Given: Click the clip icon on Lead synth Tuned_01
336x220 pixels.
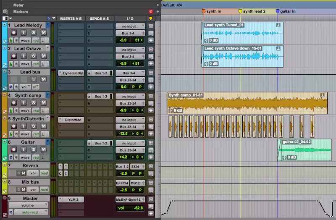Looking at the screenshot, I should click(278, 25).
